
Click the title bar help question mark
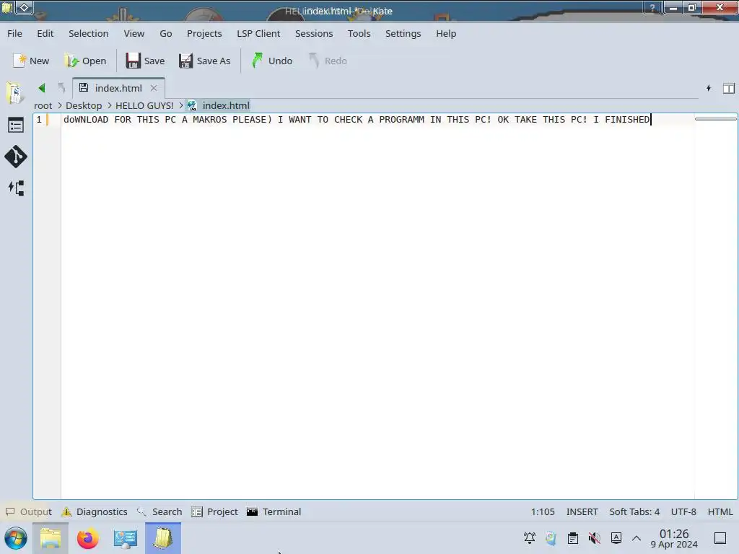(652, 8)
